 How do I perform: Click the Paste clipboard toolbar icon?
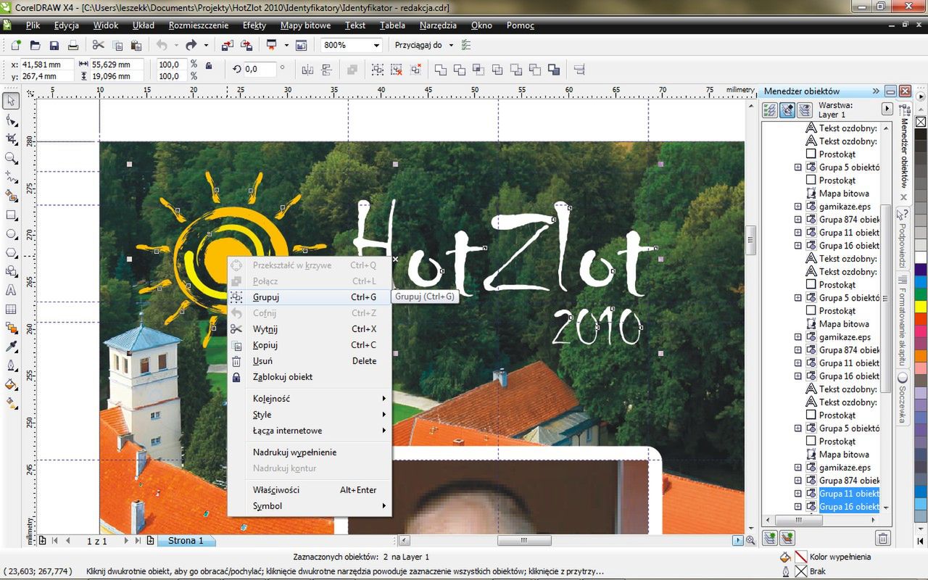pos(136,45)
